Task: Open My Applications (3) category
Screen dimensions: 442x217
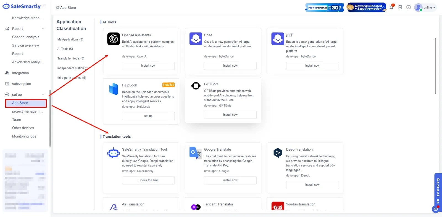Action: click(x=70, y=39)
